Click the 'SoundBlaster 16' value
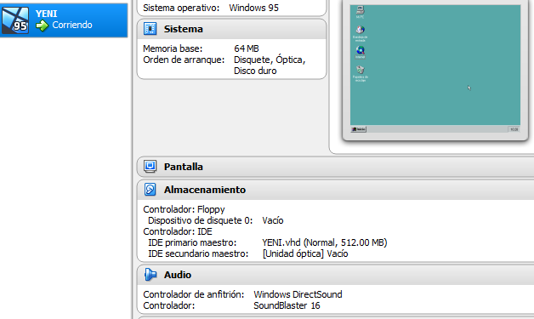This screenshot has height=319, width=534. tap(287, 305)
